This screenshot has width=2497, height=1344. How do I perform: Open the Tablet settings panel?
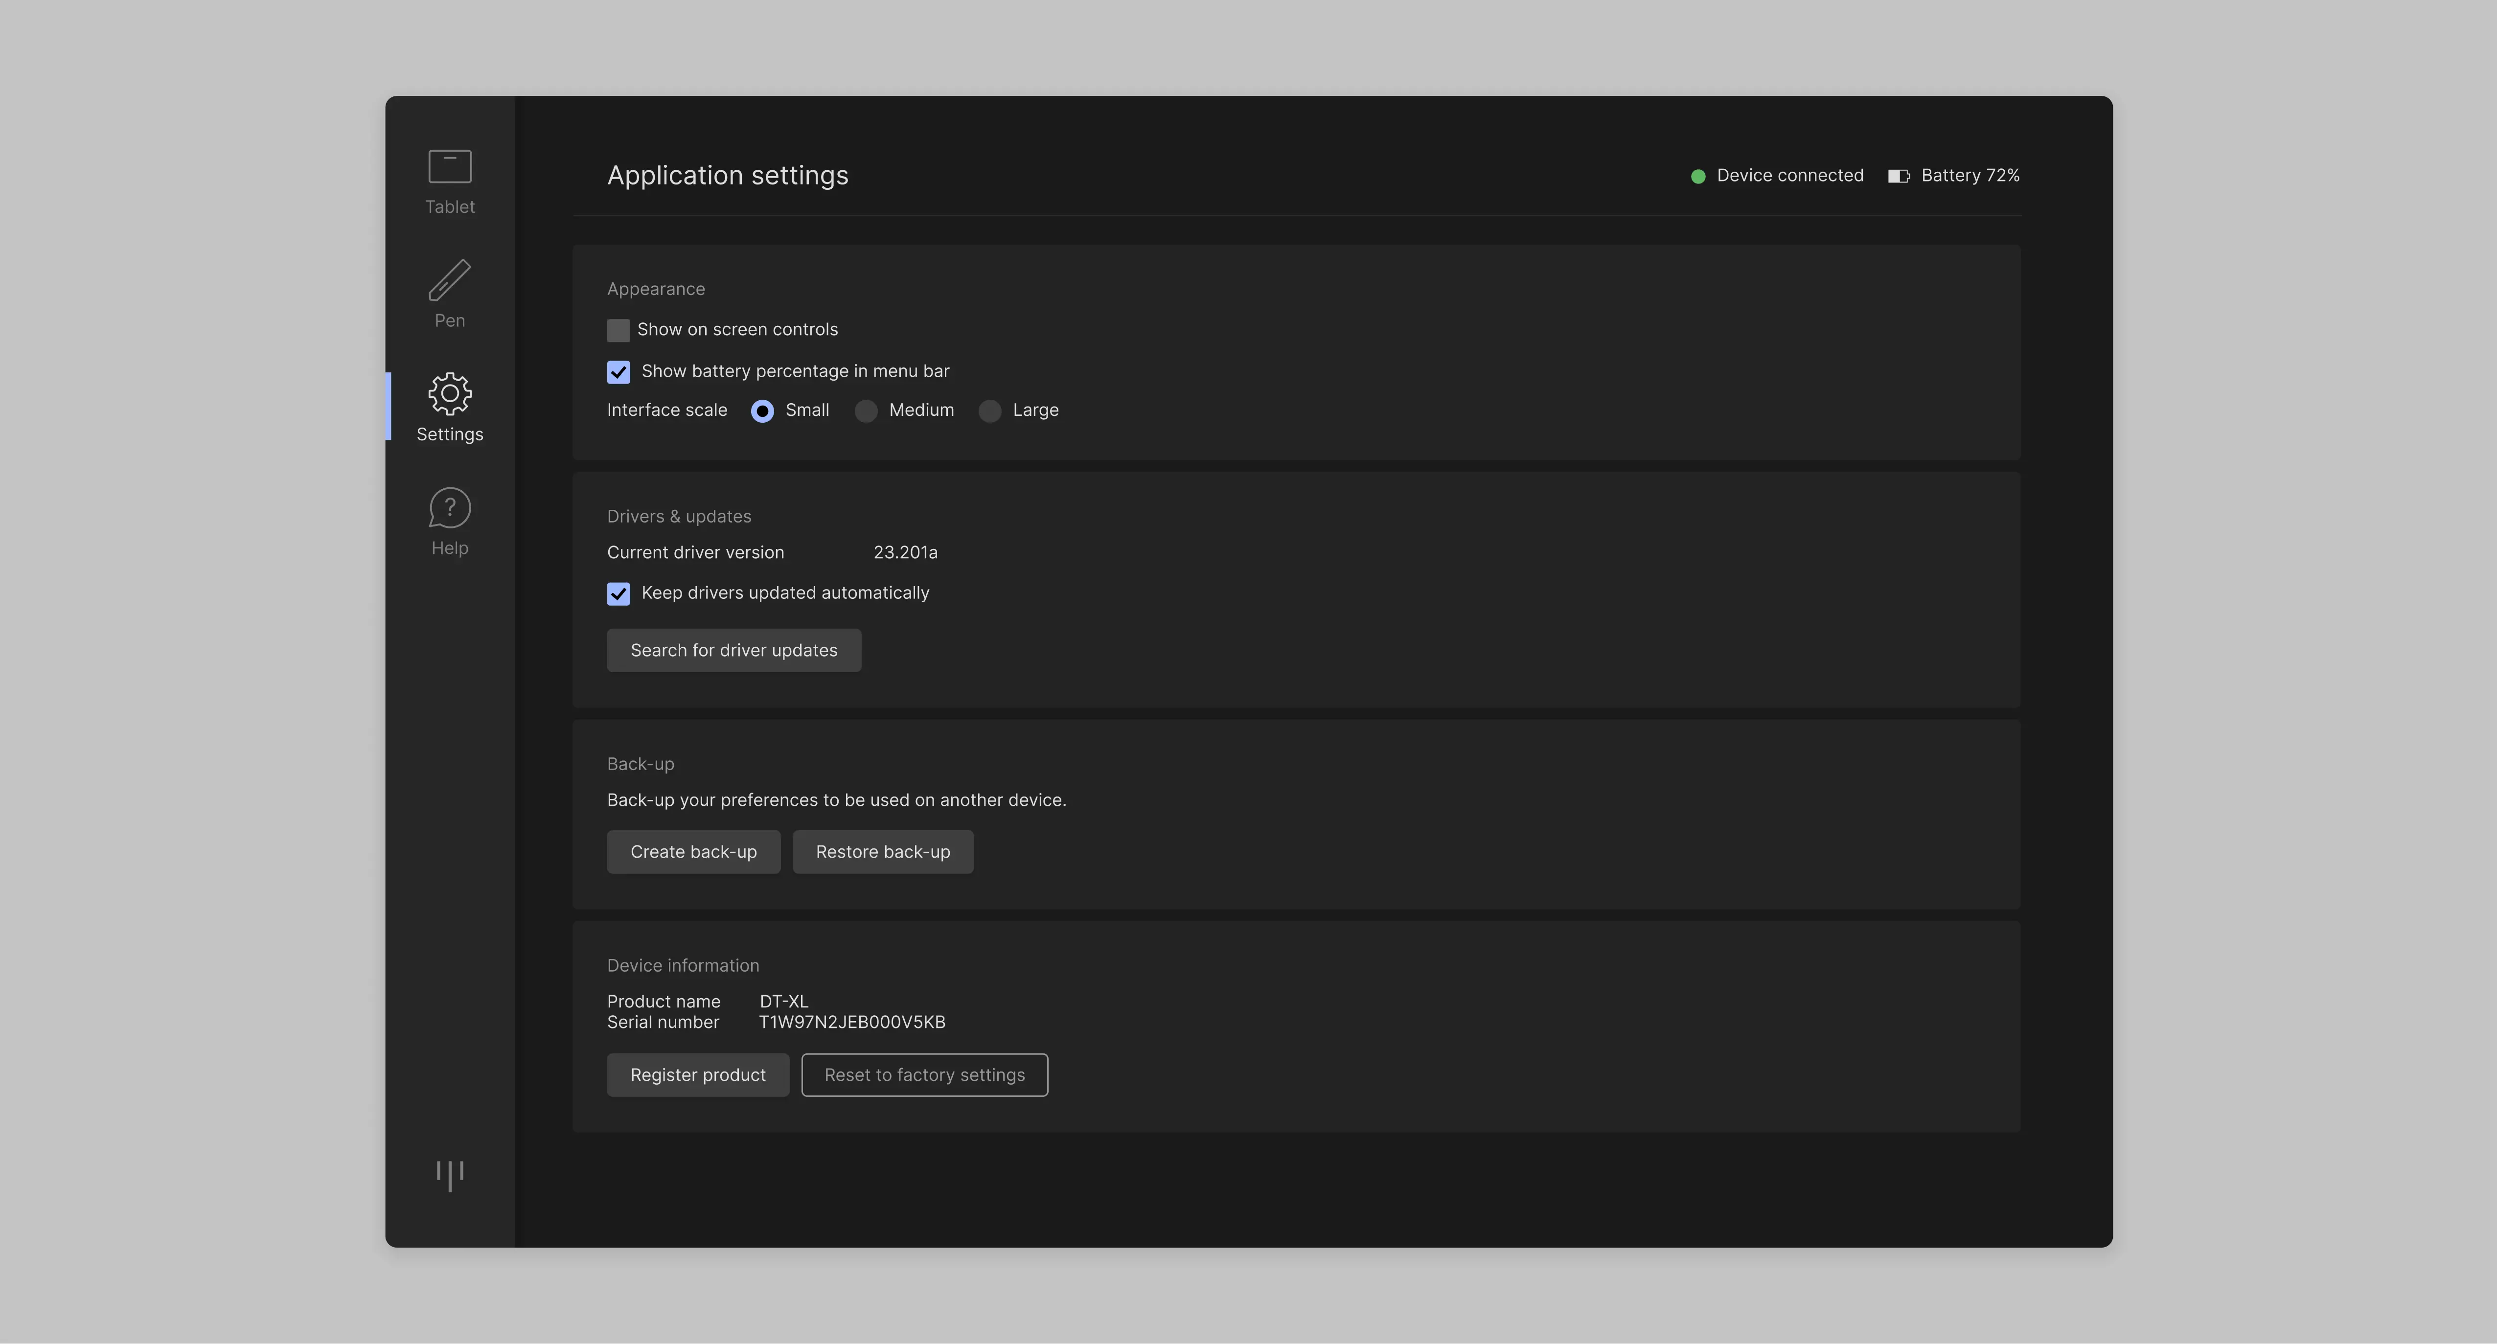(449, 182)
